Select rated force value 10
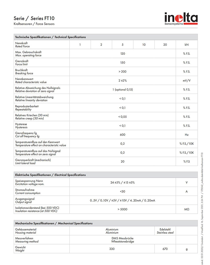Viewport: 210px width, 265px height. 144,45
